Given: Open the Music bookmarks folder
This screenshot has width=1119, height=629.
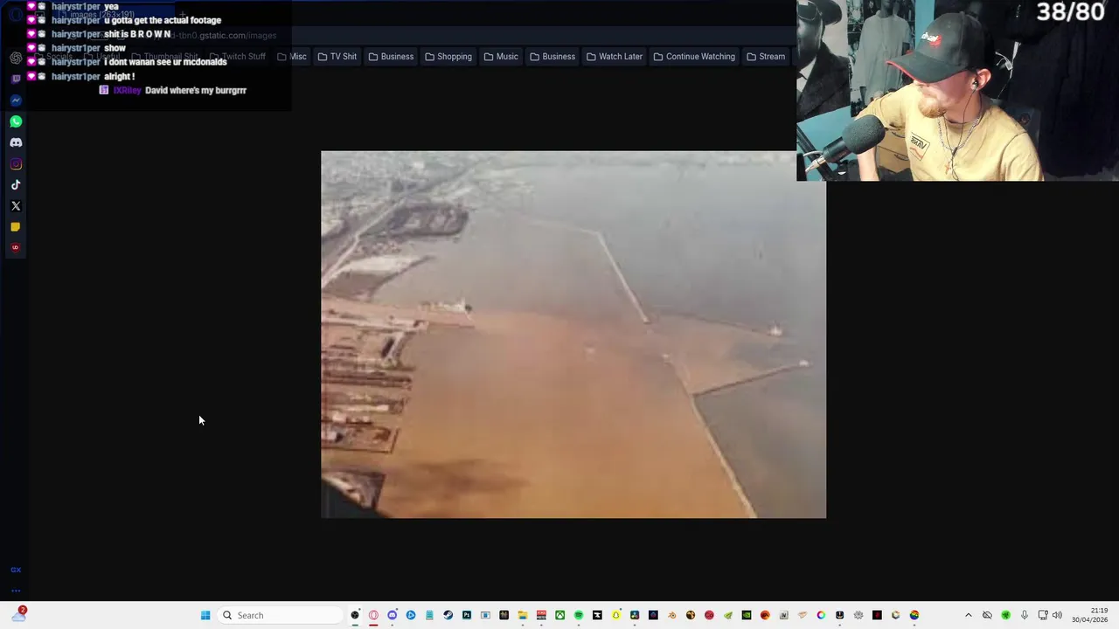Looking at the screenshot, I should (x=501, y=57).
